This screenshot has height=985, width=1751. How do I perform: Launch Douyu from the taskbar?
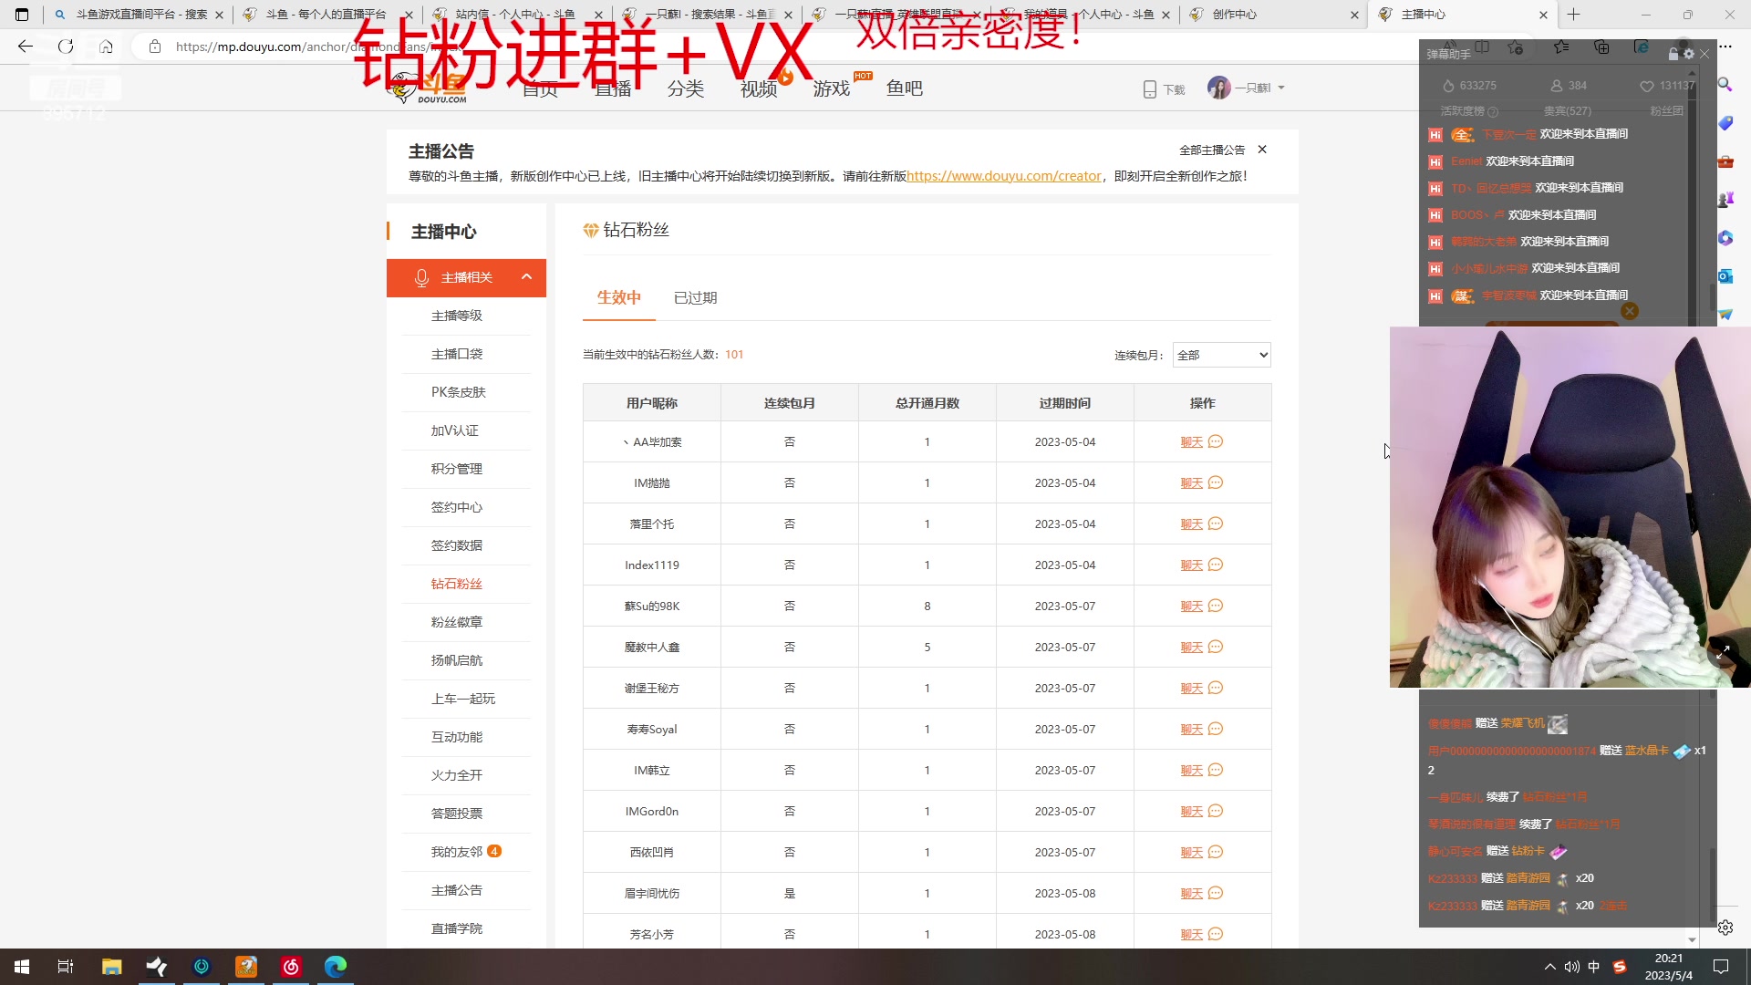tap(246, 967)
